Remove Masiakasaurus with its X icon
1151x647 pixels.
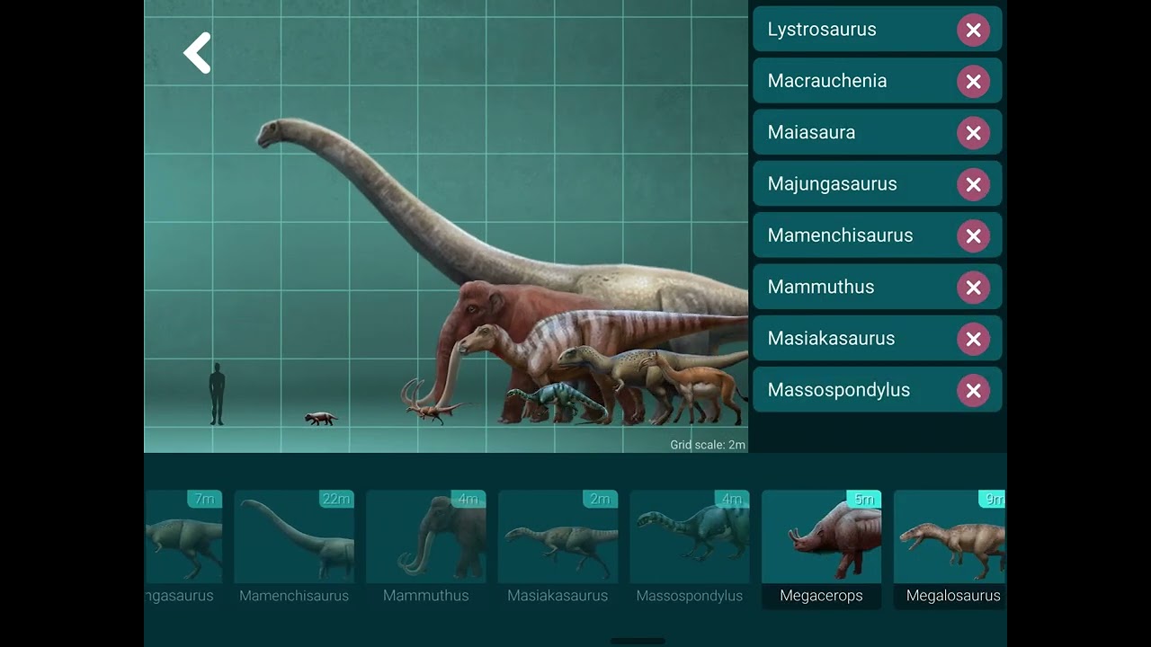[973, 339]
